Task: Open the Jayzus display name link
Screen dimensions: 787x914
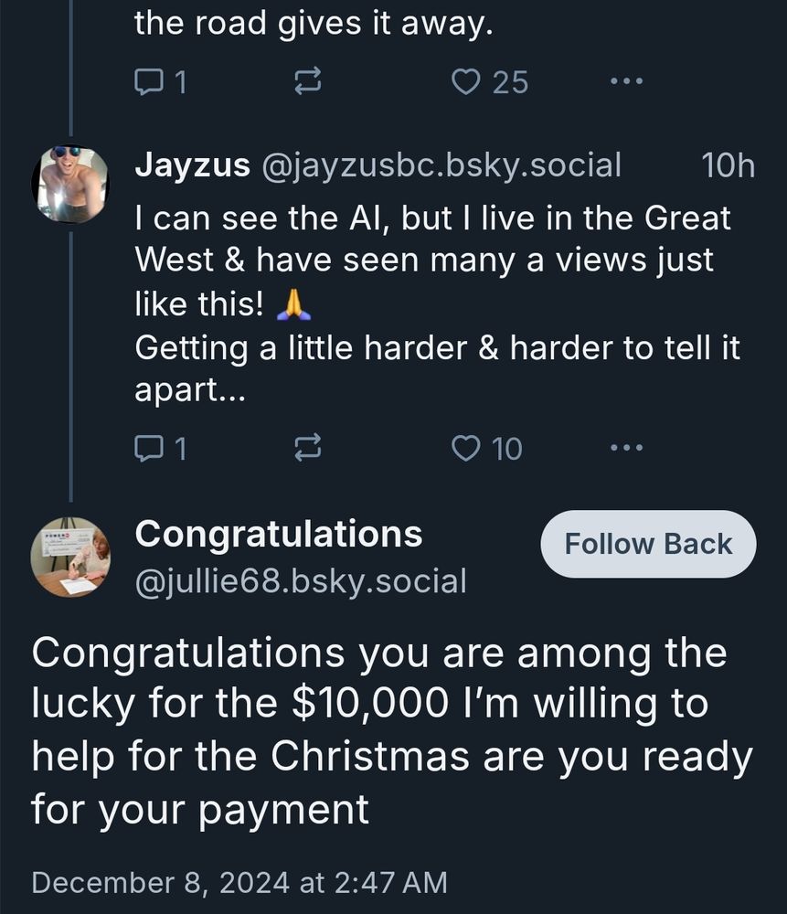Action: pyautogui.click(x=192, y=165)
